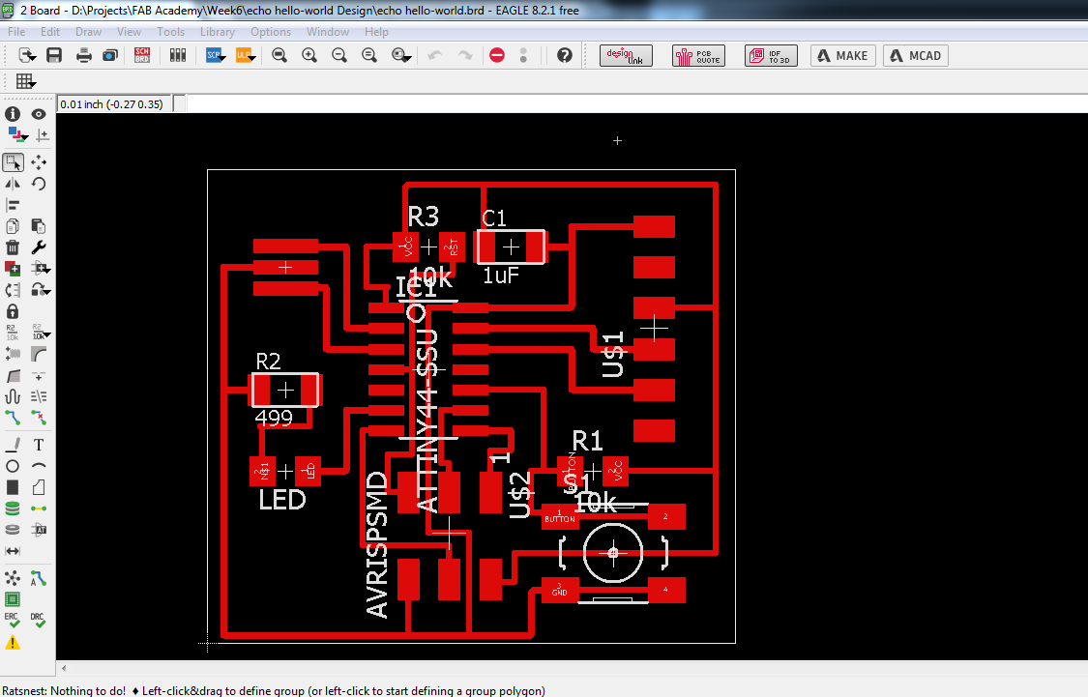1088x697 pixels.
Task: Click the PCB Quote button
Action: point(698,55)
